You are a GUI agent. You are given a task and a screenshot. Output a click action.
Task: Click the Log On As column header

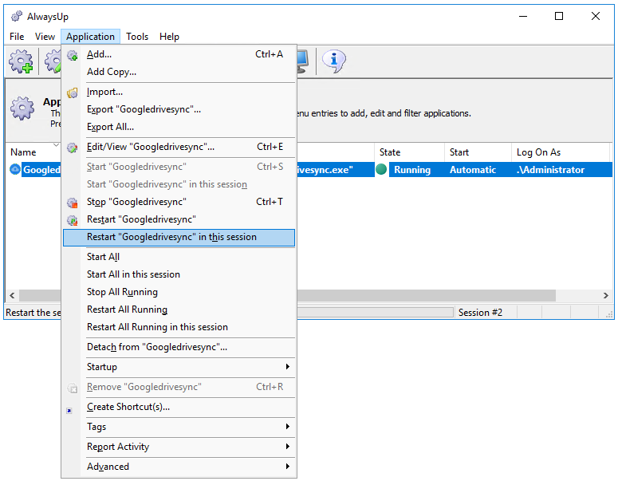[x=561, y=152]
